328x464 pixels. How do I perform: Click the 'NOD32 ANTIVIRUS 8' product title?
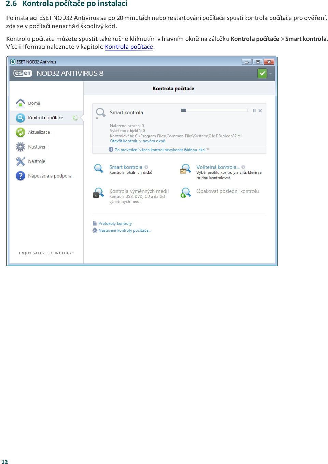click(70, 73)
